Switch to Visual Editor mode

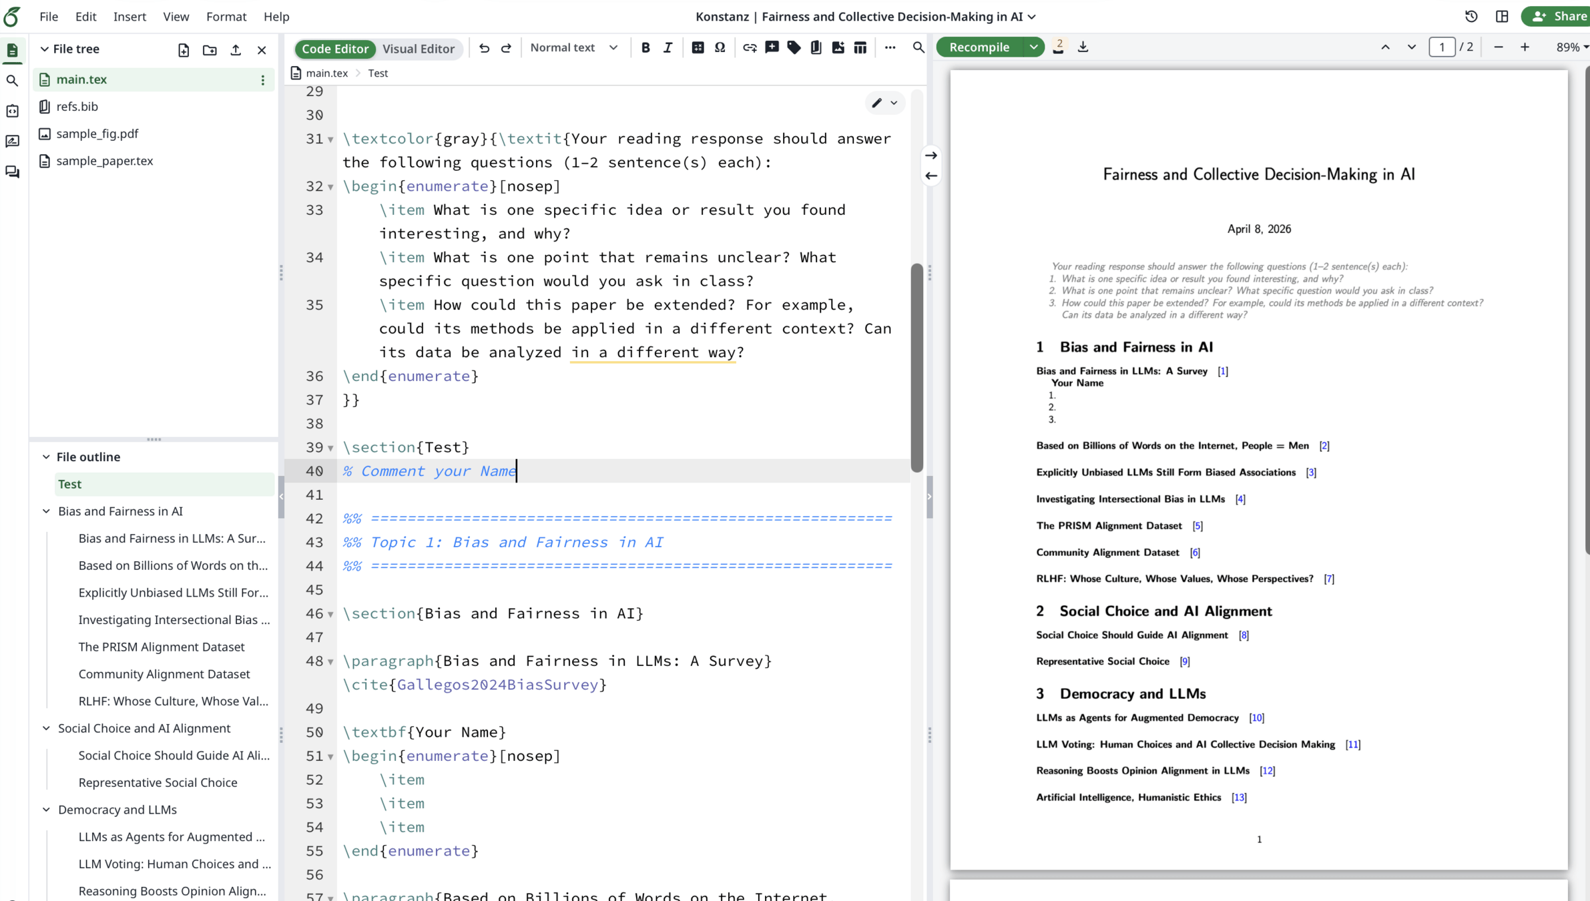pos(418,49)
